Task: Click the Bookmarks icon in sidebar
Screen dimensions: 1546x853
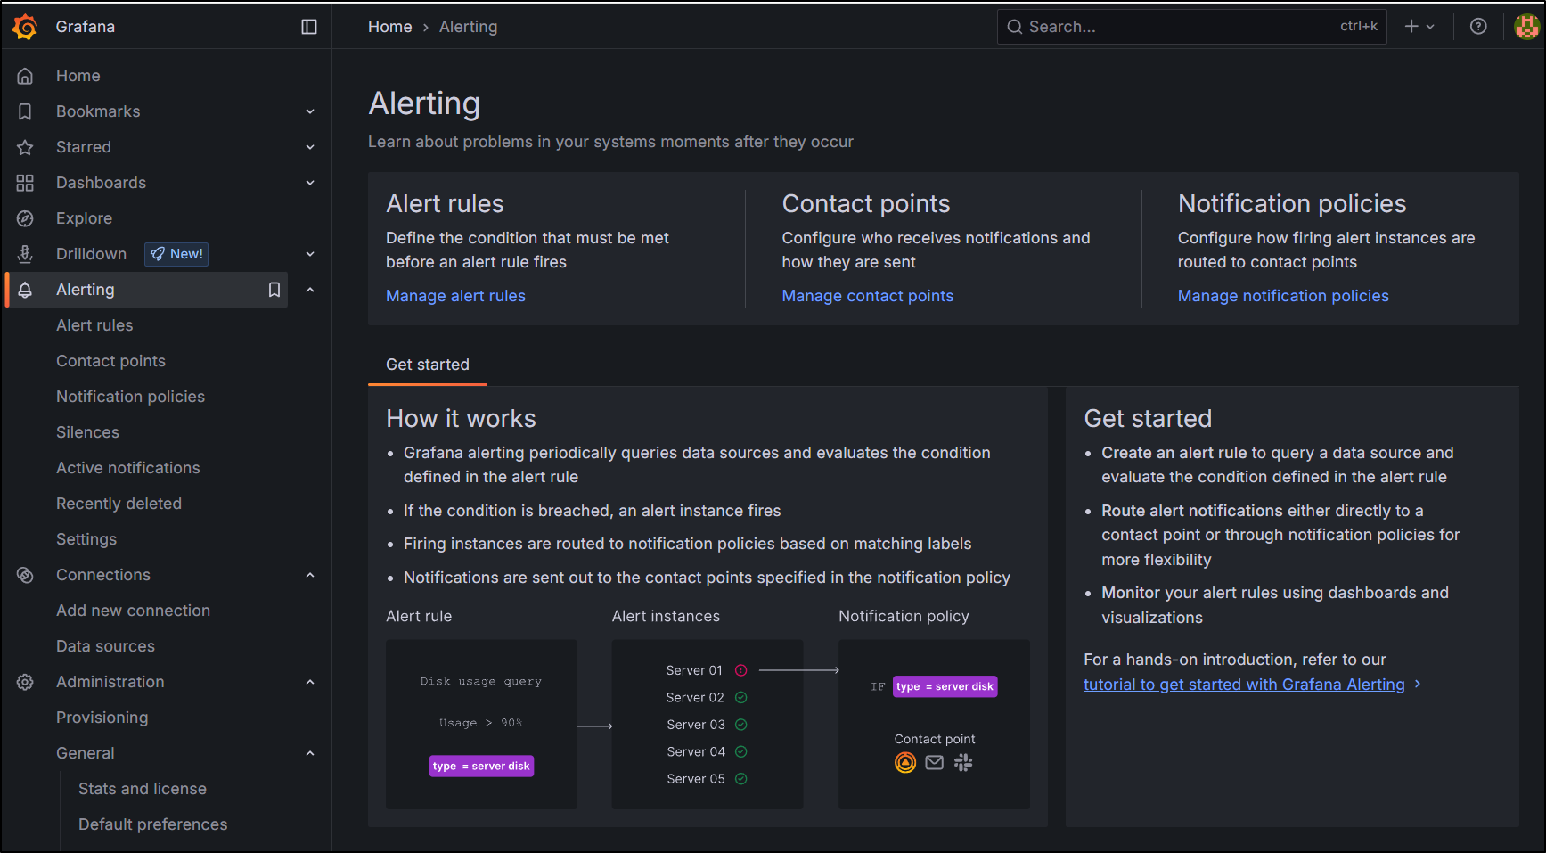Action: [25, 111]
